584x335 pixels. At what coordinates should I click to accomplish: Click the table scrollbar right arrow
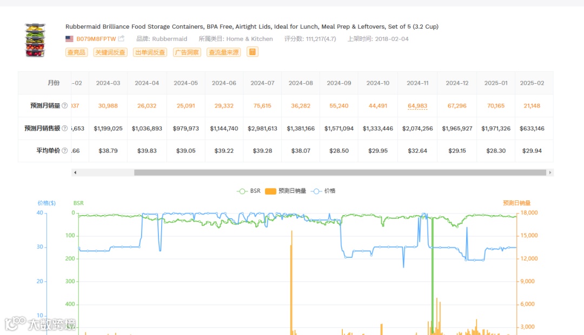(550, 172)
